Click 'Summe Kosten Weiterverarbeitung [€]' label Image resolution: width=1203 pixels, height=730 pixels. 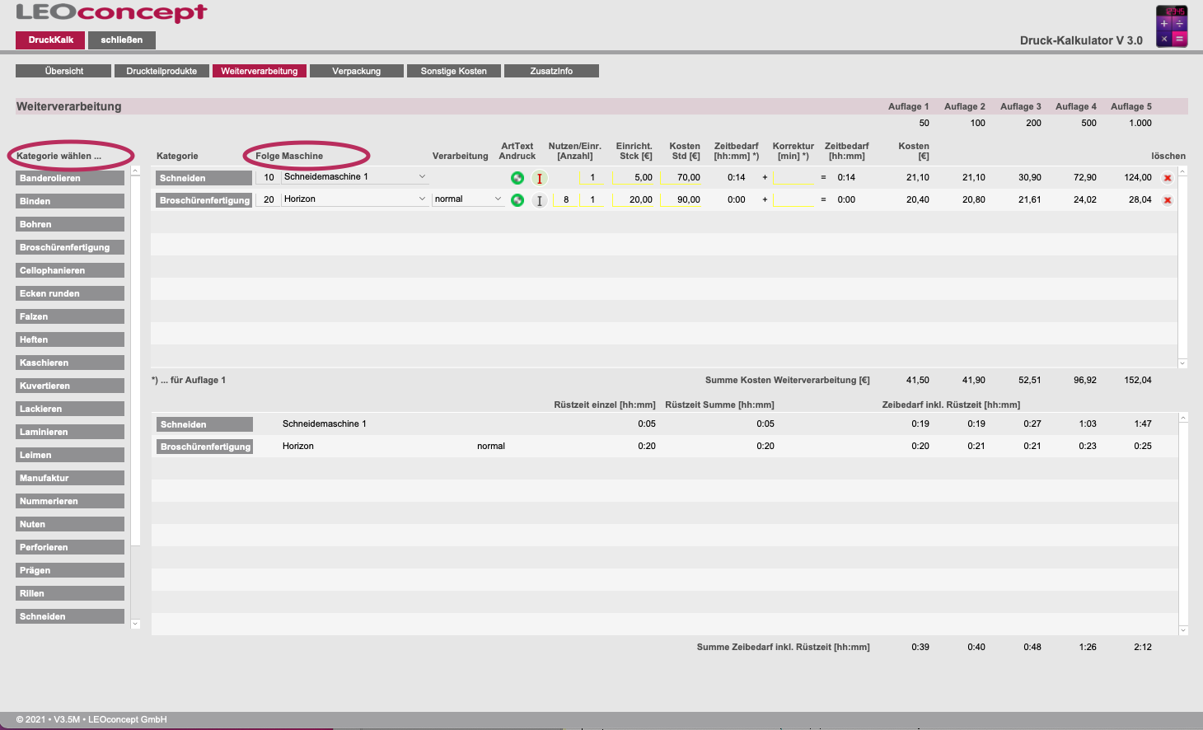(787, 380)
